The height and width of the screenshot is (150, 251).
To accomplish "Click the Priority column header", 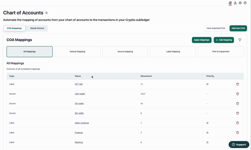I will click(x=210, y=76).
